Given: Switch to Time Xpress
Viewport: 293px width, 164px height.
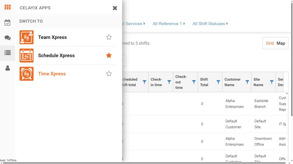Looking at the screenshot, I should 52,74.
